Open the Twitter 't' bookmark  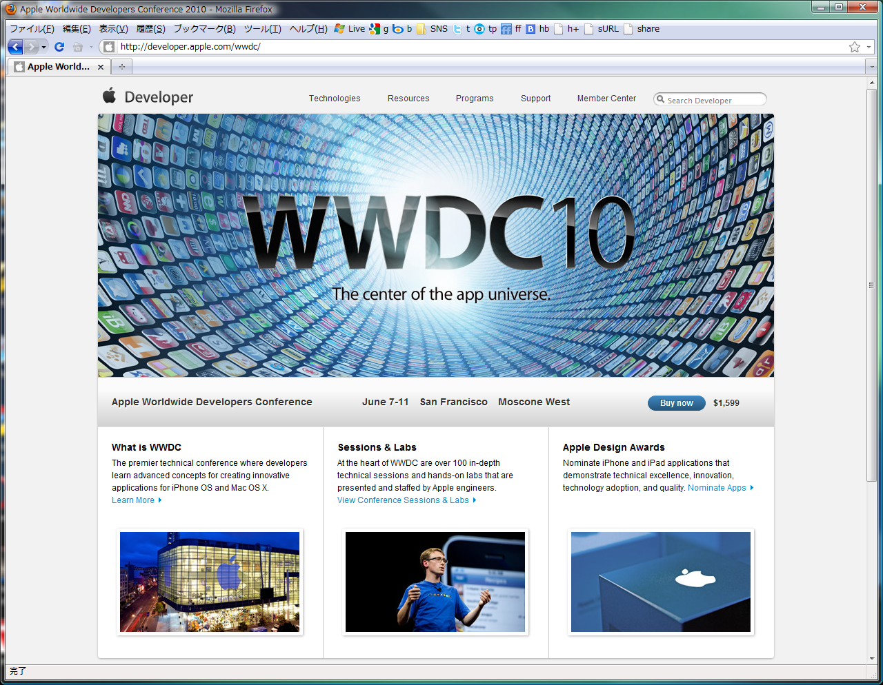(x=462, y=29)
